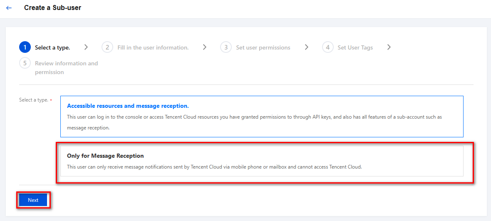Click the step 3 number circle
491x221 pixels.
(x=226, y=47)
